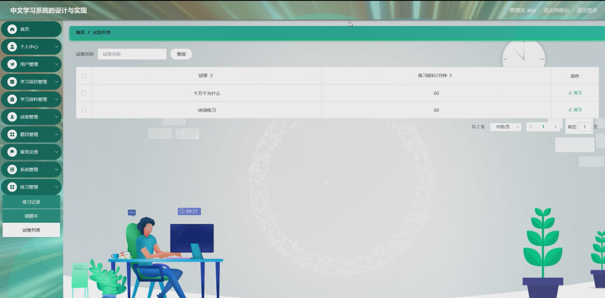Image resolution: width=605 pixels, height=298 pixels.
Task: Click the paper plane icon for 用户管理
Action: tap(12, 64)
